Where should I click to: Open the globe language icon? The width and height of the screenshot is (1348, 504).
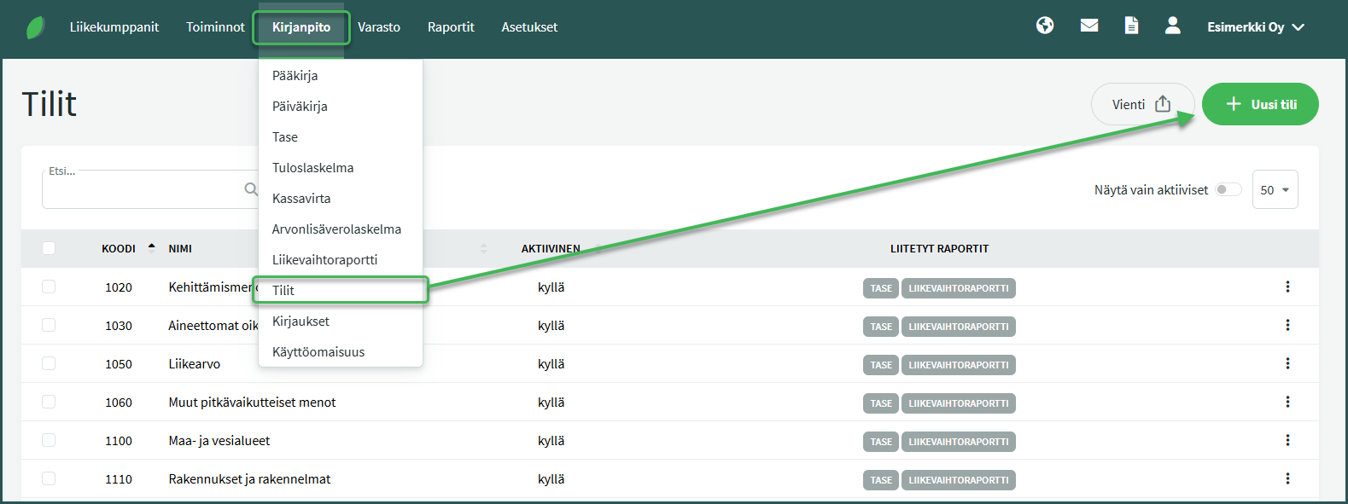point(1045,26)
